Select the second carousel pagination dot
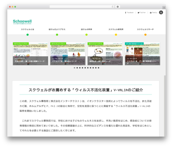Viewport: 173px width, 147px height. tap(77, 68)
